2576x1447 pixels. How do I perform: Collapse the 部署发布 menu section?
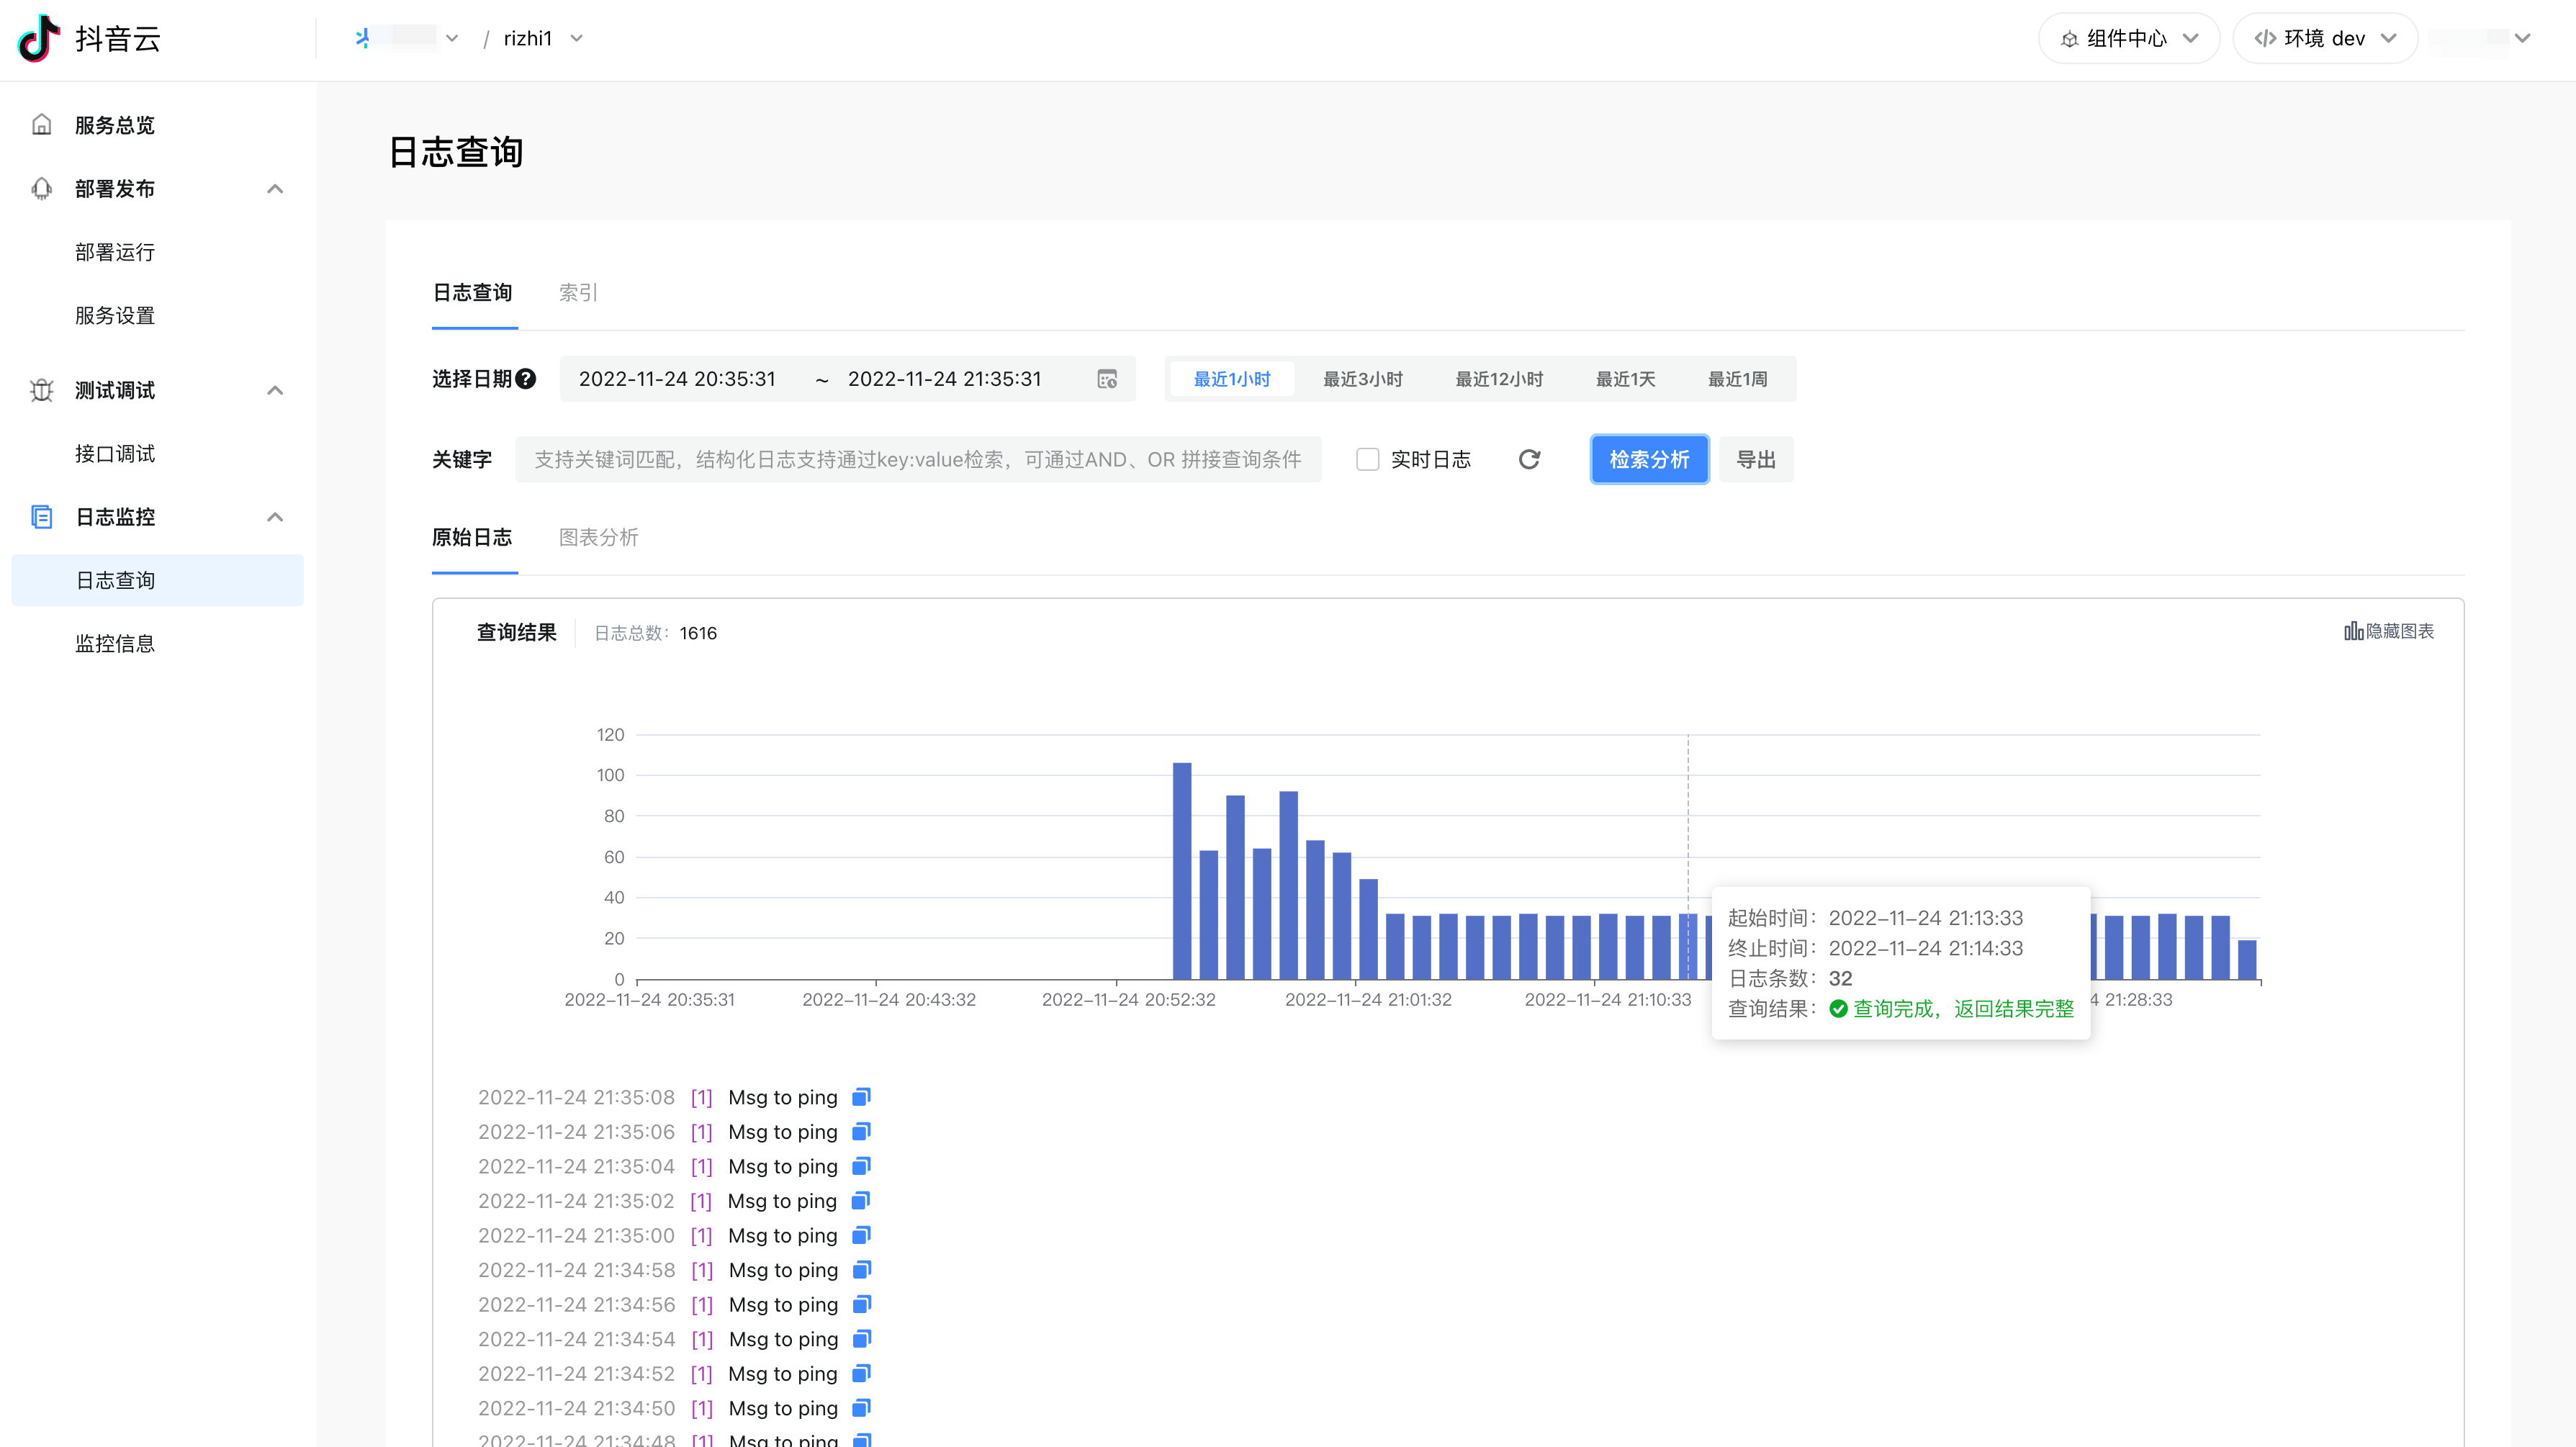(275, 189)
